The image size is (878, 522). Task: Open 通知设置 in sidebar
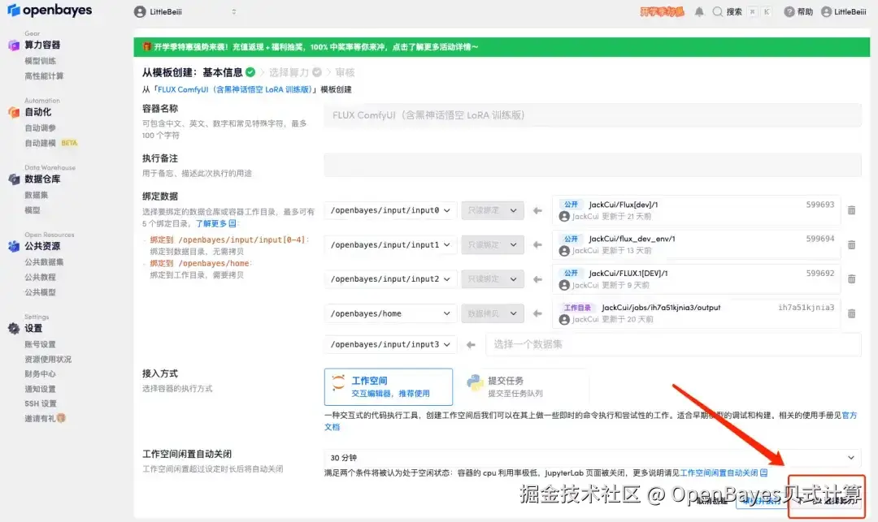[x=41, y=389]
